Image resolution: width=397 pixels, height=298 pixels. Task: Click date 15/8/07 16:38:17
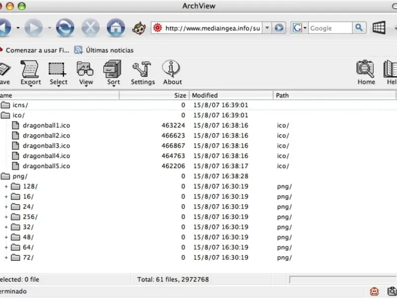point(221,166)
